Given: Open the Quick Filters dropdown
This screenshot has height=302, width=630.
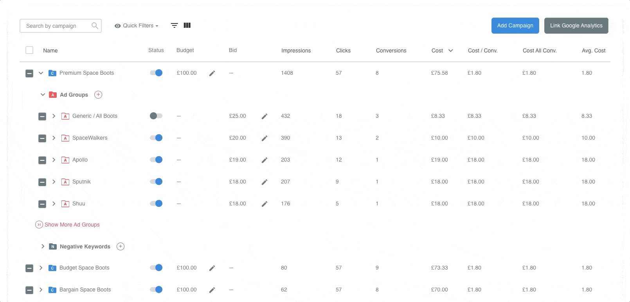Looking at the screenshot, I should click(137, 25).
